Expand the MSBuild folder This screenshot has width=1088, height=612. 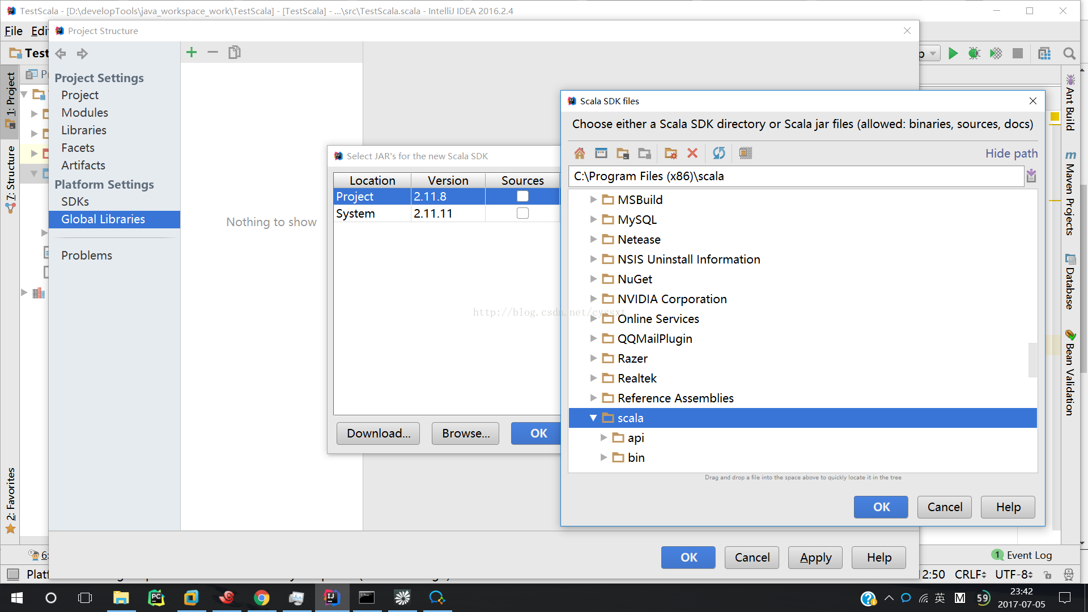click(593, 199)
